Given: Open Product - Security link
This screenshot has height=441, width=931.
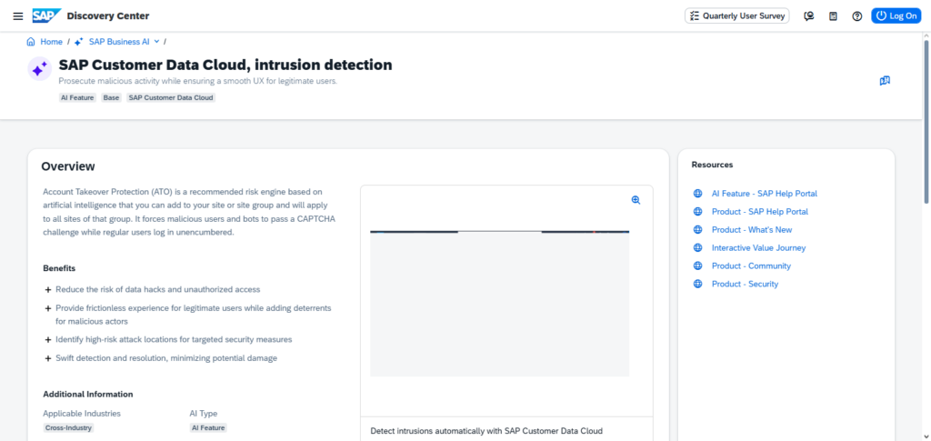Looking at the screenshot, I should [745, 284].
